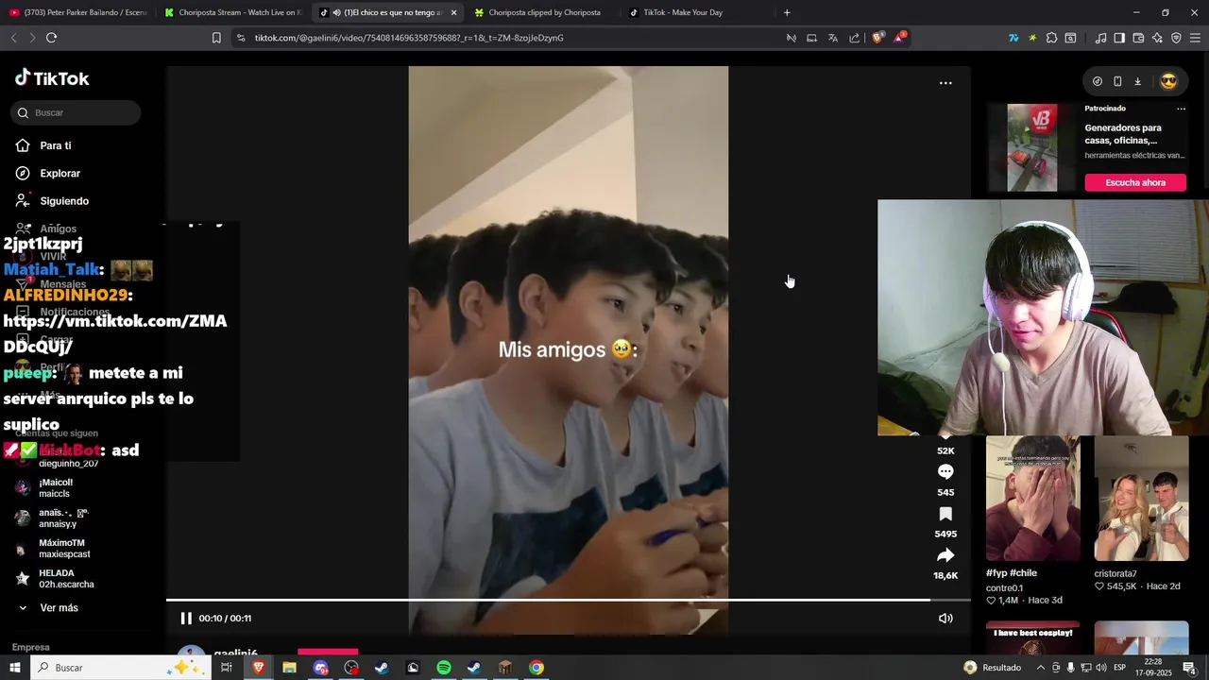Open the Brave VPN shield icon
This screenshot has height=680, width=1209.
coord(1176,38)
